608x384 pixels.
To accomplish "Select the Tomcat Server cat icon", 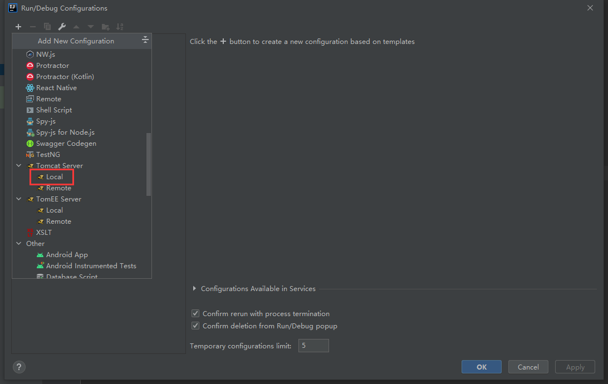I will coord(30,166).
